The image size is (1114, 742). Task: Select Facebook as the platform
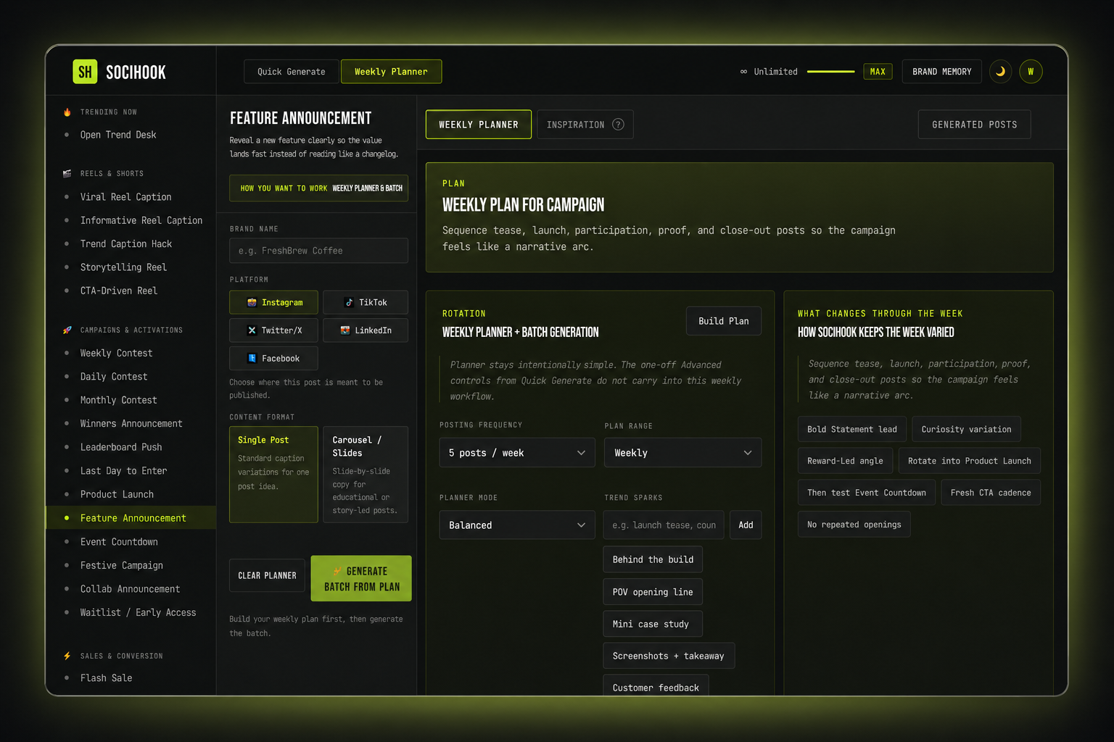pyautogui.click(x=273, y=358)
